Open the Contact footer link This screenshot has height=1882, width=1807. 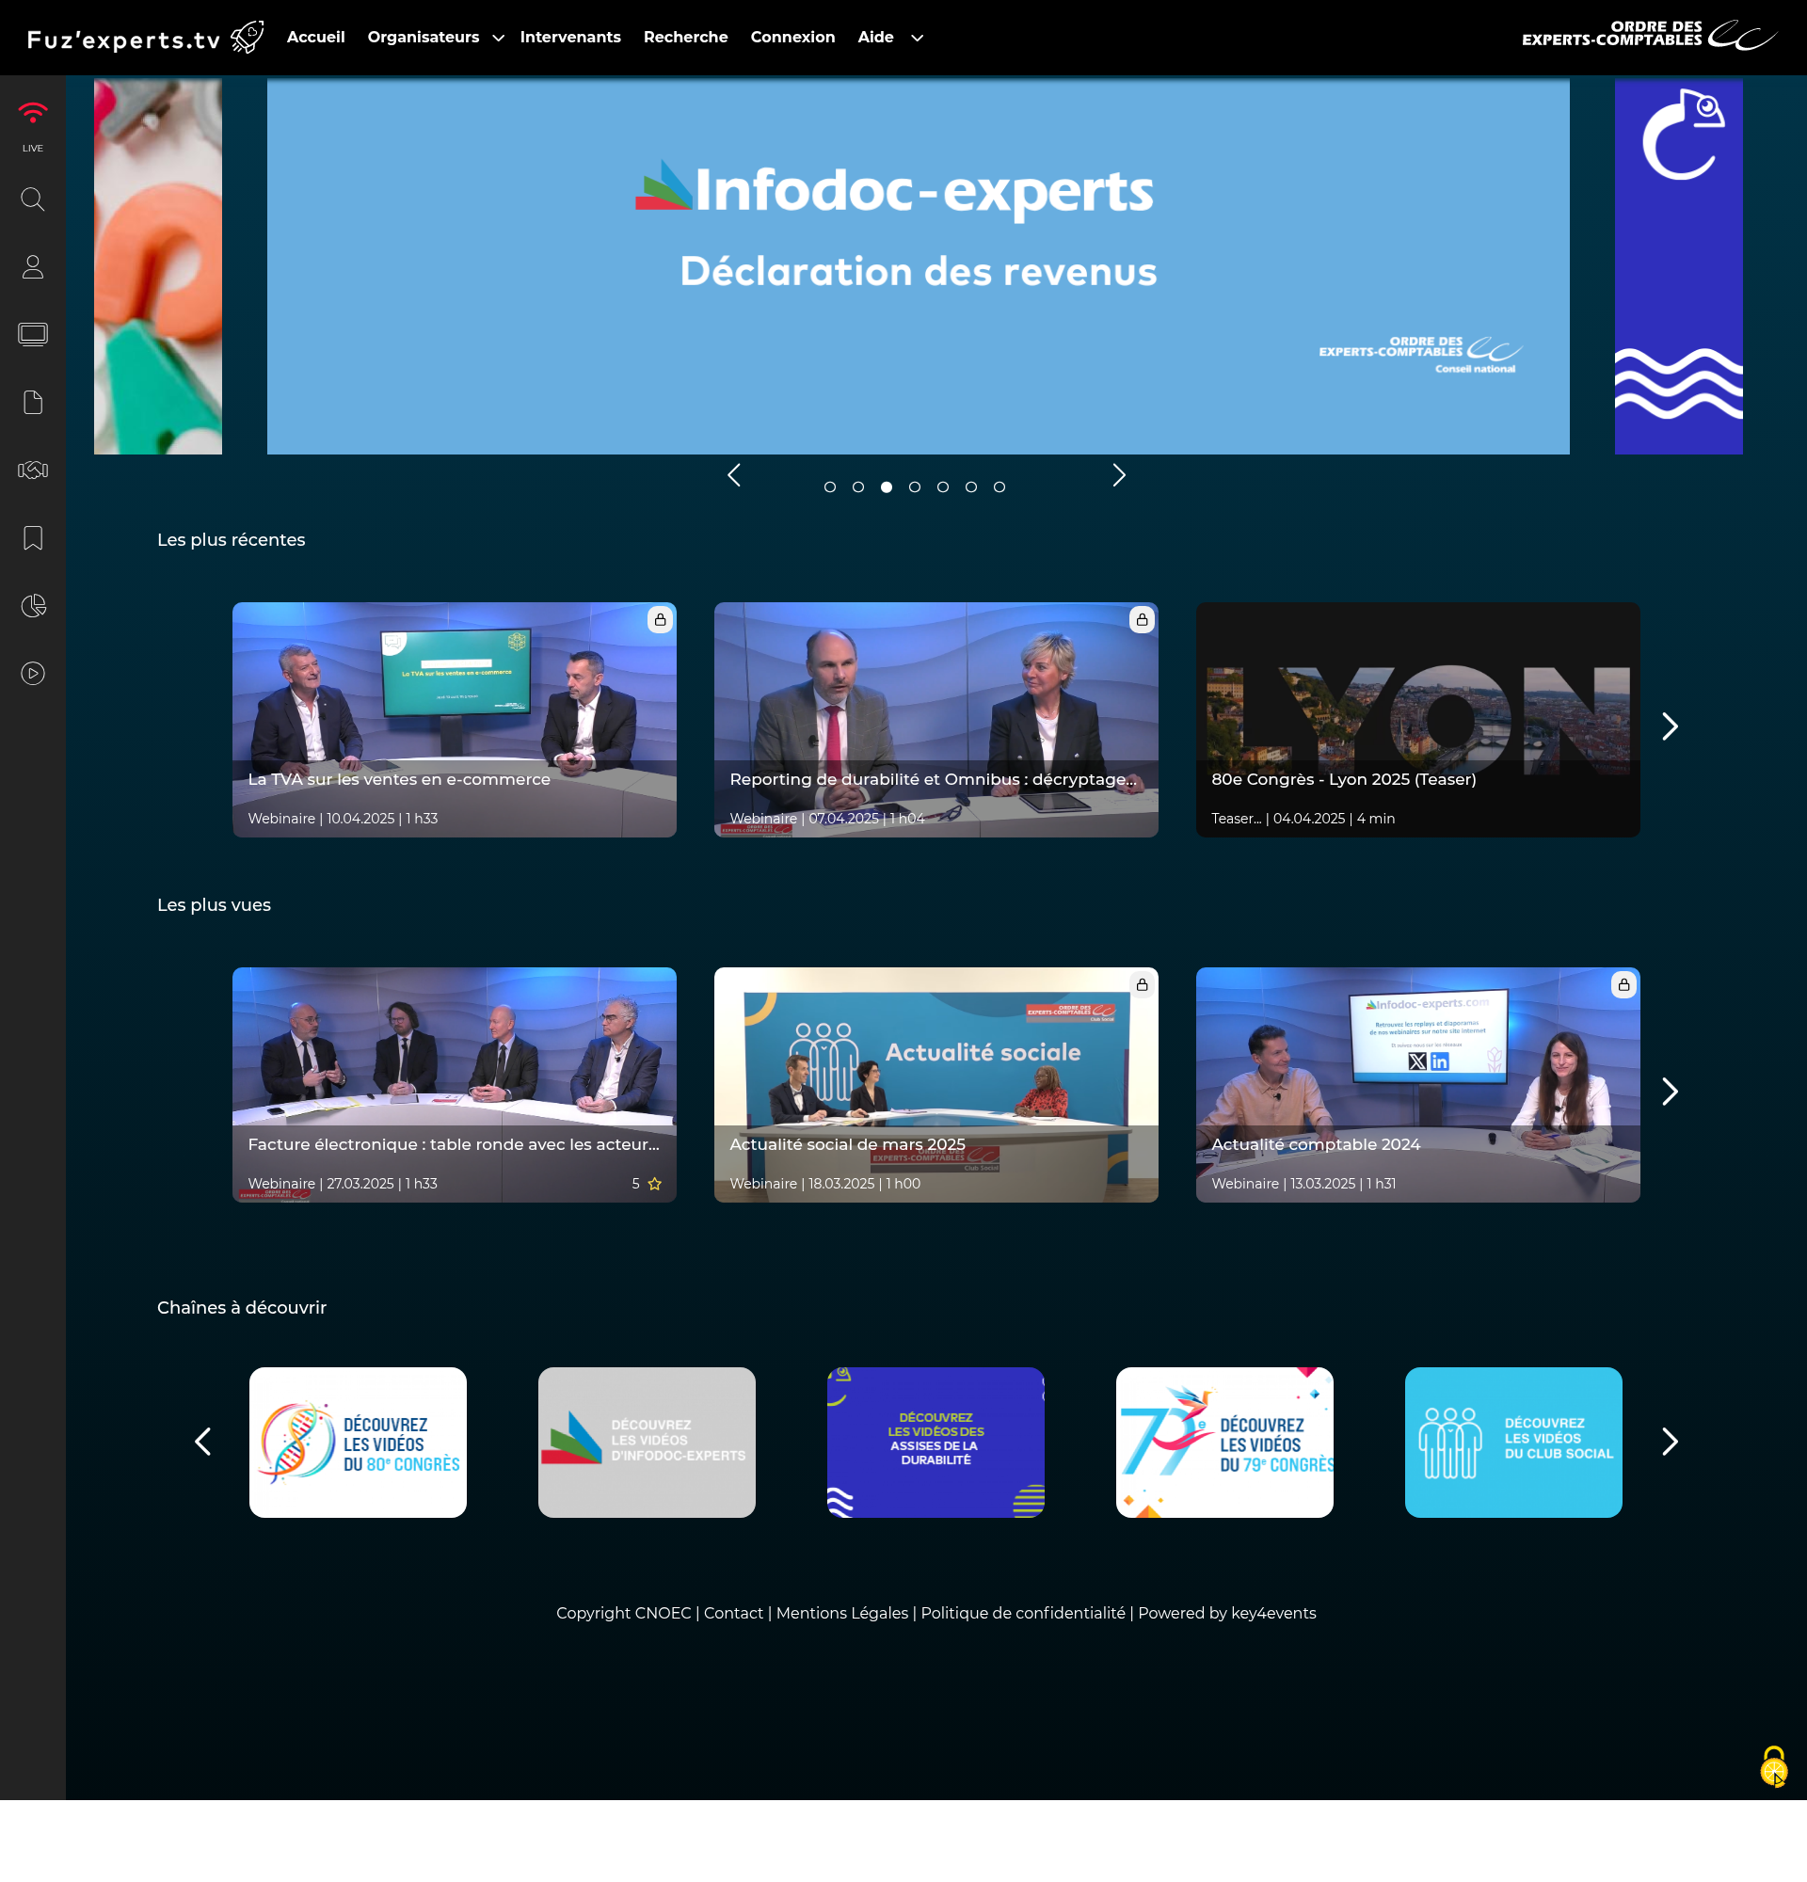733,1613
